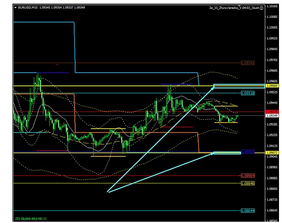Click the 1.09445 price scale value
The width and height of the screenshot is (282, 223).
pos(272,103)
